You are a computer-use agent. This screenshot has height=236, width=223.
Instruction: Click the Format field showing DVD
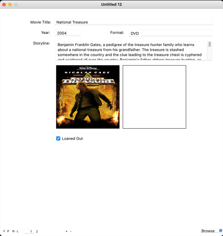coord(170,33)
